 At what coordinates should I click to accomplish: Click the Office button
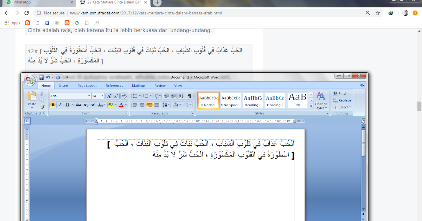[x=30, y=80]
